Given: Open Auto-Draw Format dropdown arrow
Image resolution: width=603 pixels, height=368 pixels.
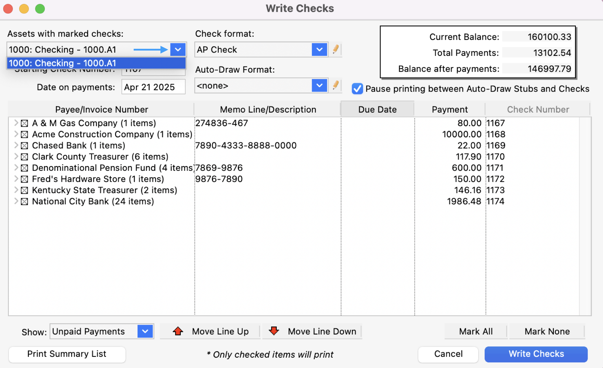Looking at the screenshot, I should pyautogui.click(x=319, y=86).
